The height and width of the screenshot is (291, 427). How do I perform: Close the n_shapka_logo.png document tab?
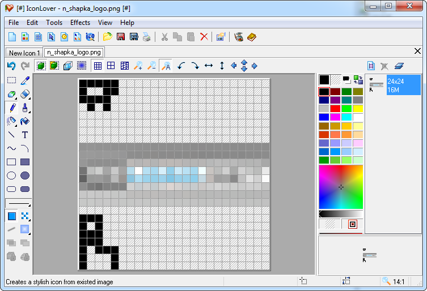[417, 51]
